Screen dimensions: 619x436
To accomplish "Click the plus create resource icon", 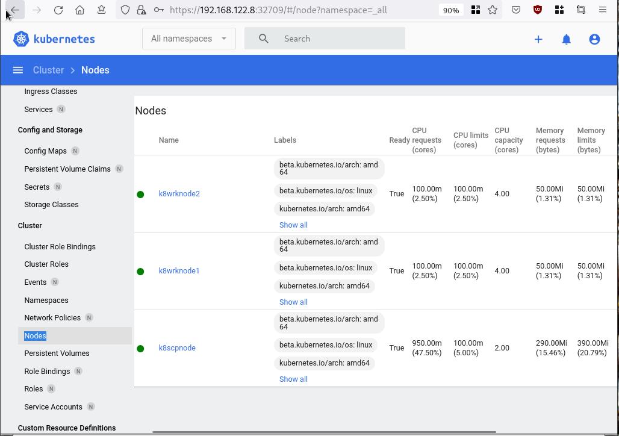I will point(538,39).
